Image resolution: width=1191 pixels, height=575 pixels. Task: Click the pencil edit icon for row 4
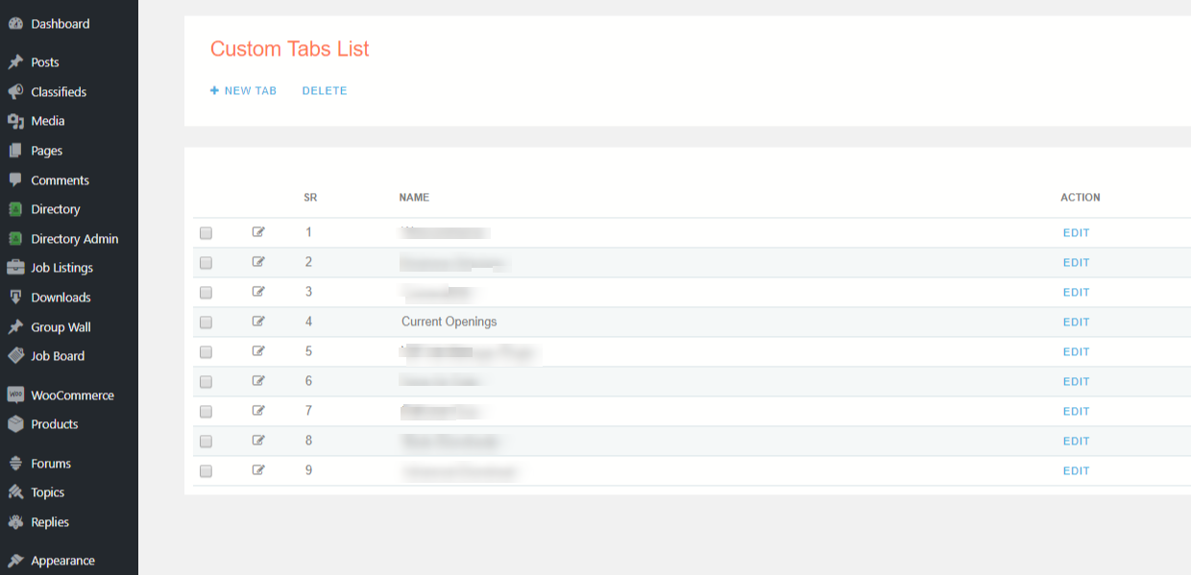tap(258, 322)
